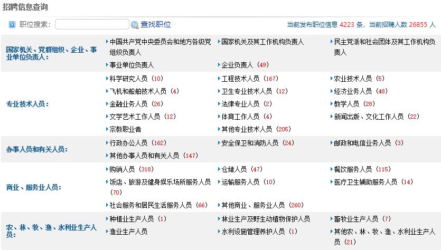Click the arrow bullet beside 金融业务人员
The height and width of the screenshot is (250, 441).
tap(106, 104)
